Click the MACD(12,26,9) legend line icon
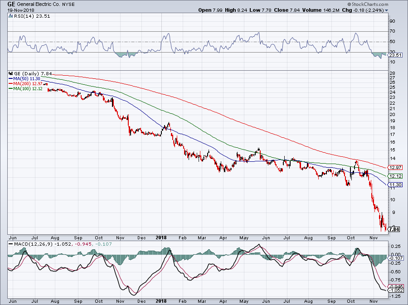This screenshot has height=305, width=408. pos(11,245)
